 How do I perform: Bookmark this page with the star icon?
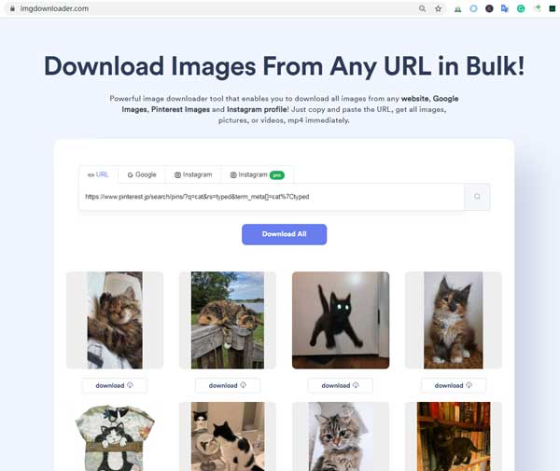[x=438, y=8]
